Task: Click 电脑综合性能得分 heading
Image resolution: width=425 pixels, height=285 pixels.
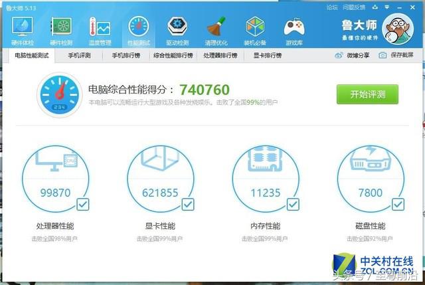Action: (x=131, y=90)
